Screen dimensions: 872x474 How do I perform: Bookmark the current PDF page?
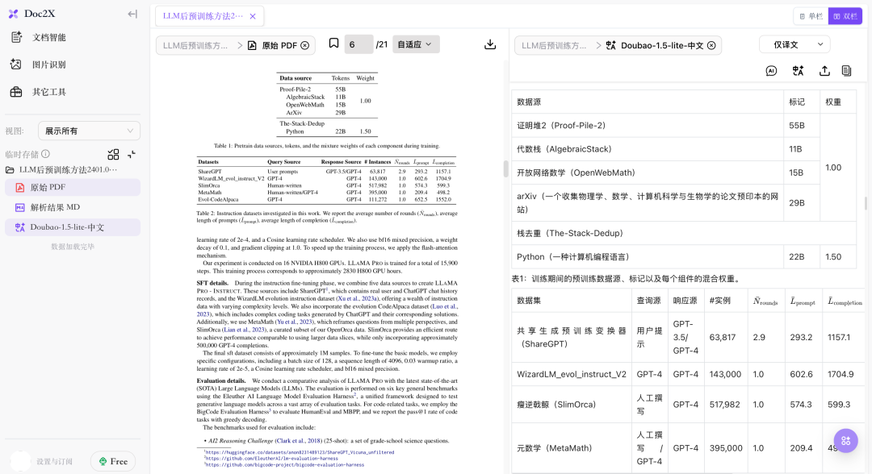[333, 44]
